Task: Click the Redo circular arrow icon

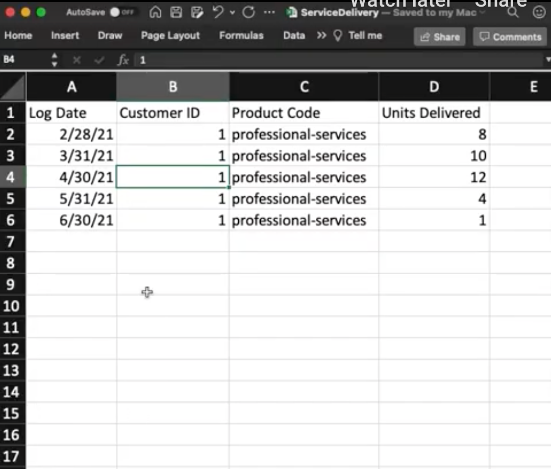Action: 249,13
